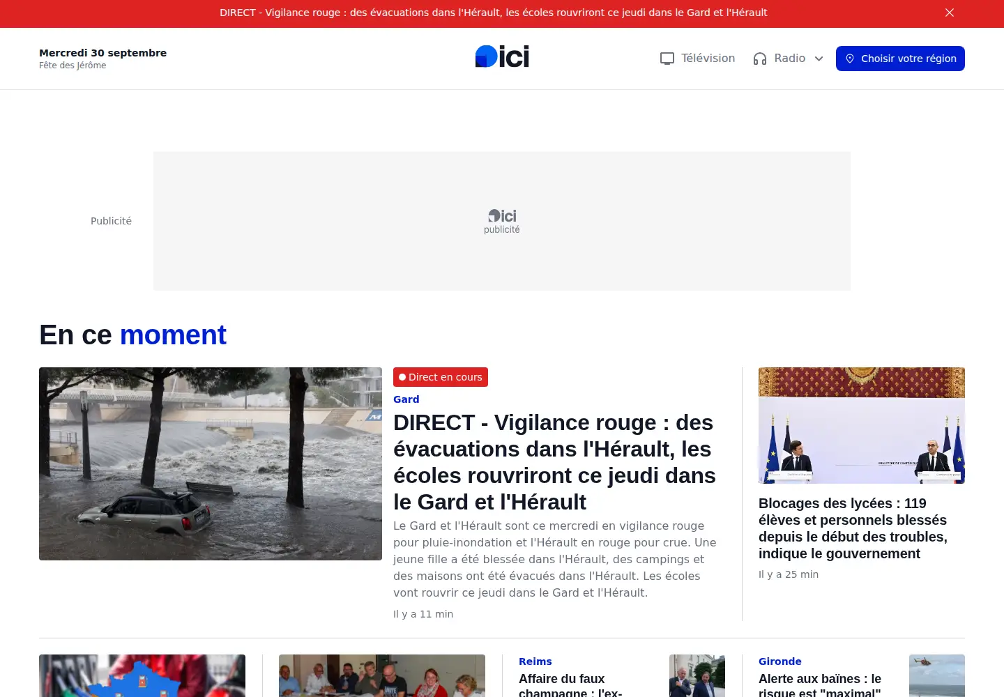Screen dimensions: 1004x697
Task: Open the Gironde helicopter thumbnail
Action: coord(937,675)
